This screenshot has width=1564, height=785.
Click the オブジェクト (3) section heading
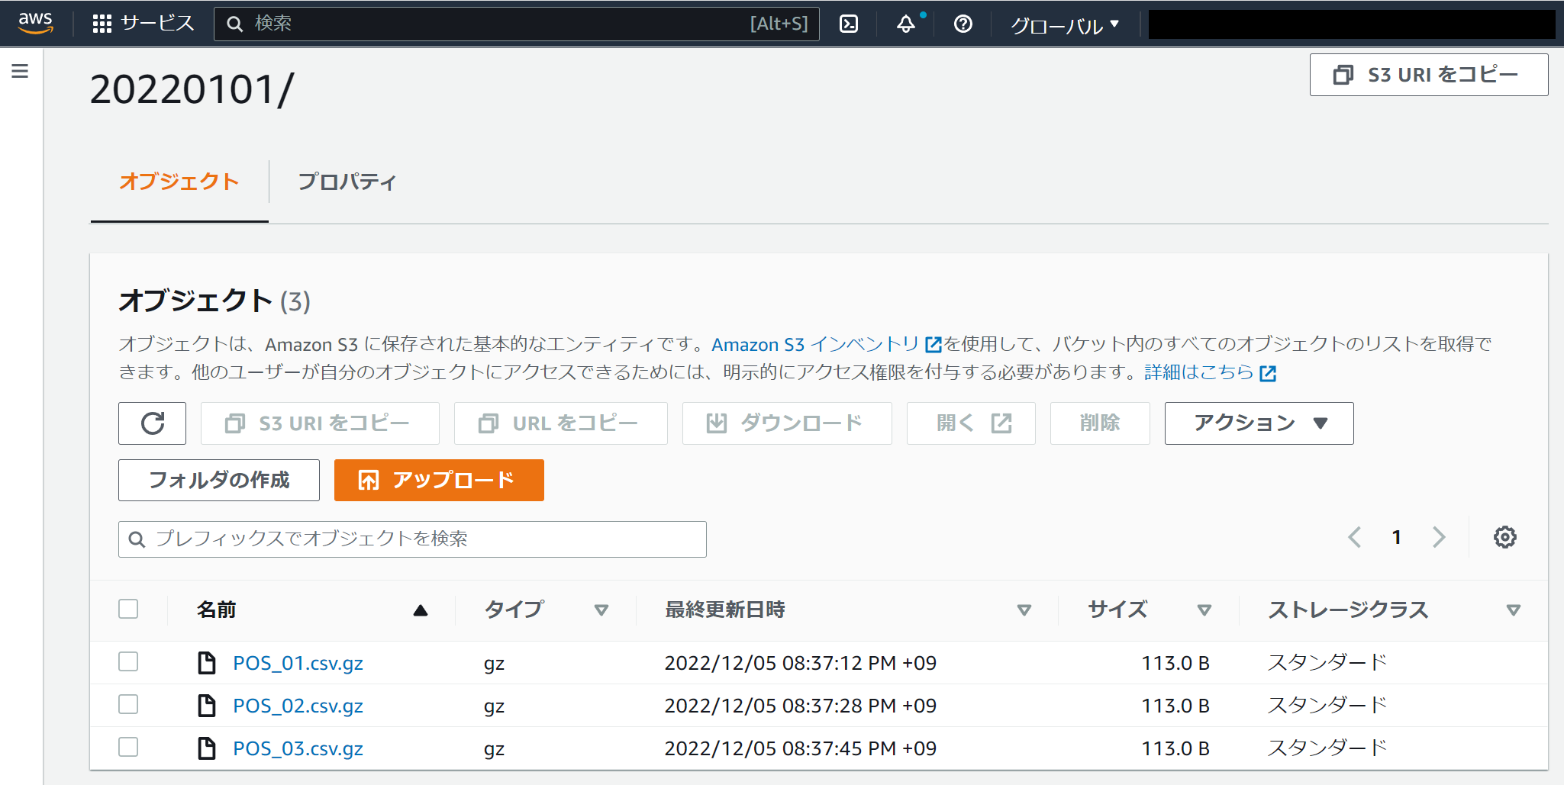pos(214,301)
